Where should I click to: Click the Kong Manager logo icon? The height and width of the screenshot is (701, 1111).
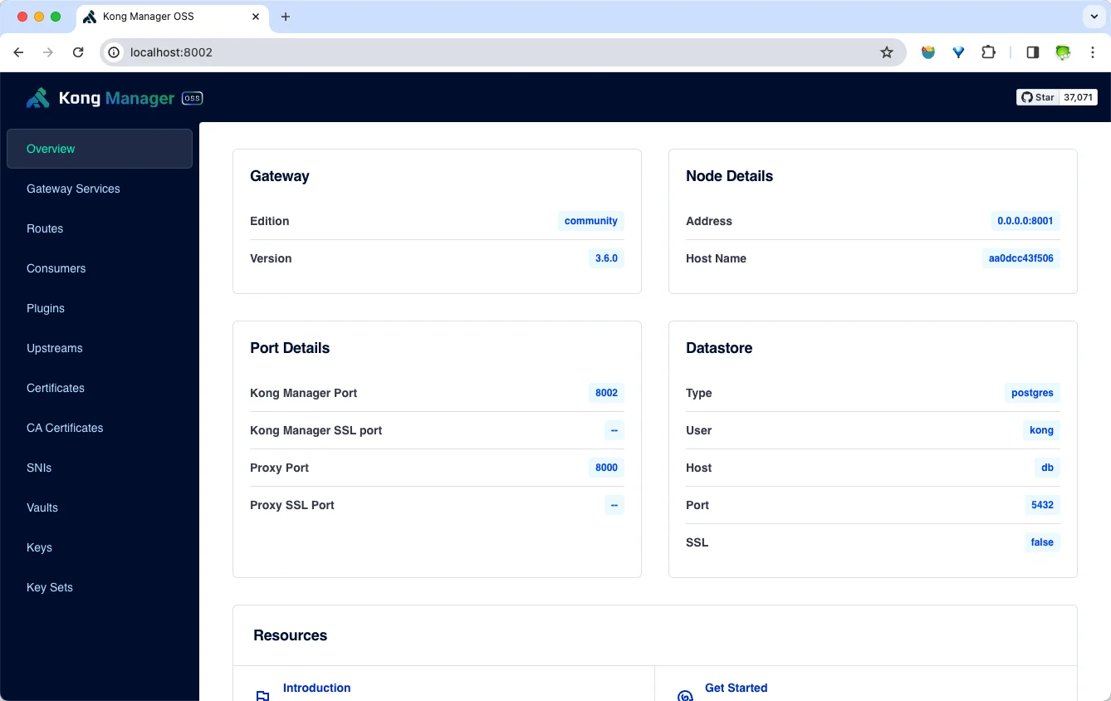(x=38, y=98)
